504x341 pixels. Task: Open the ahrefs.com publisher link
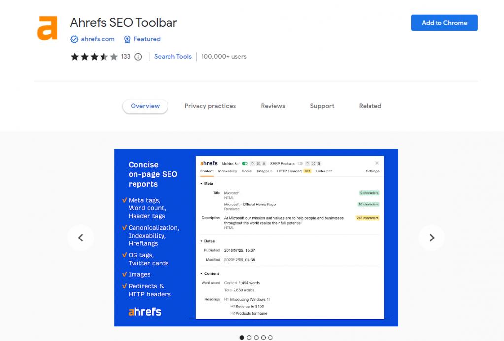pos(98,39)
